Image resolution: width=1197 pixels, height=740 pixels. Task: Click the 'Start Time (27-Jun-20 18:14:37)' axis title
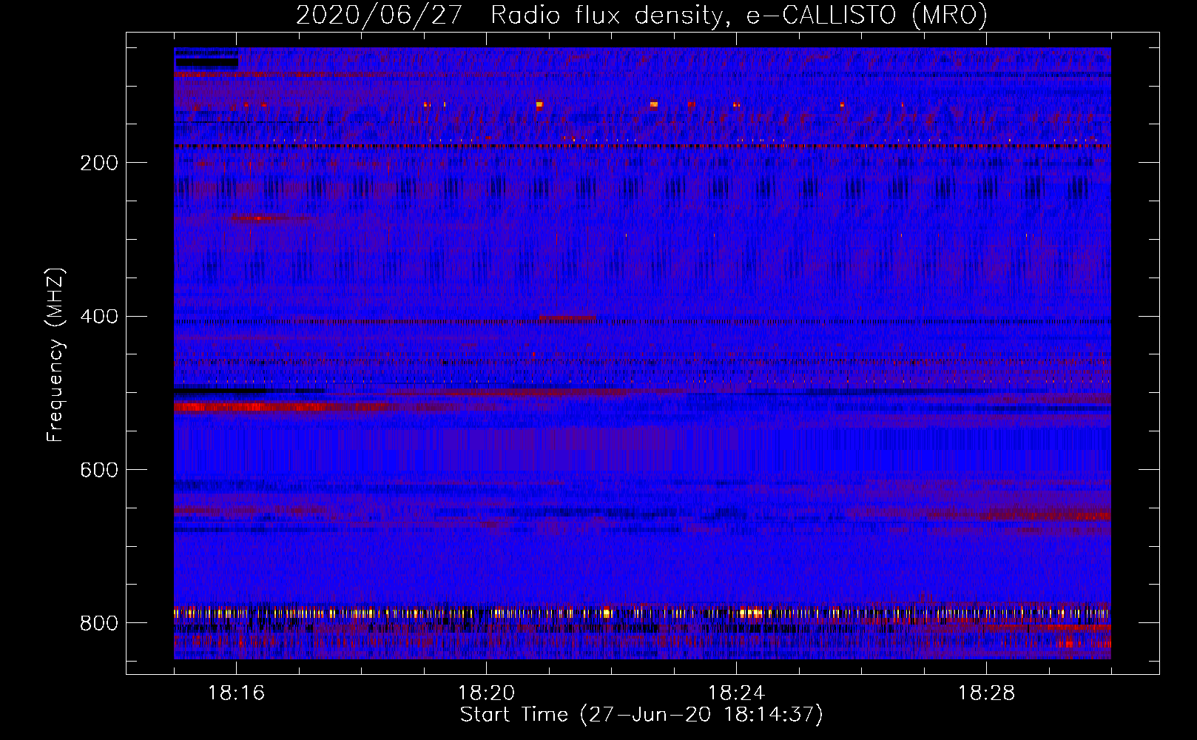point(641,715)
